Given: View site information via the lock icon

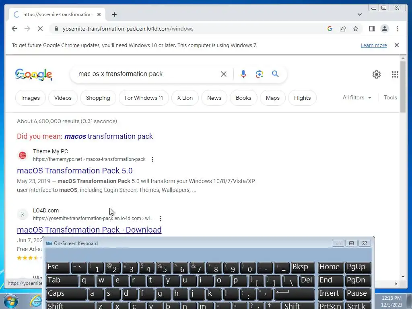Looking at the screenshot, I should tap(56, 29).
